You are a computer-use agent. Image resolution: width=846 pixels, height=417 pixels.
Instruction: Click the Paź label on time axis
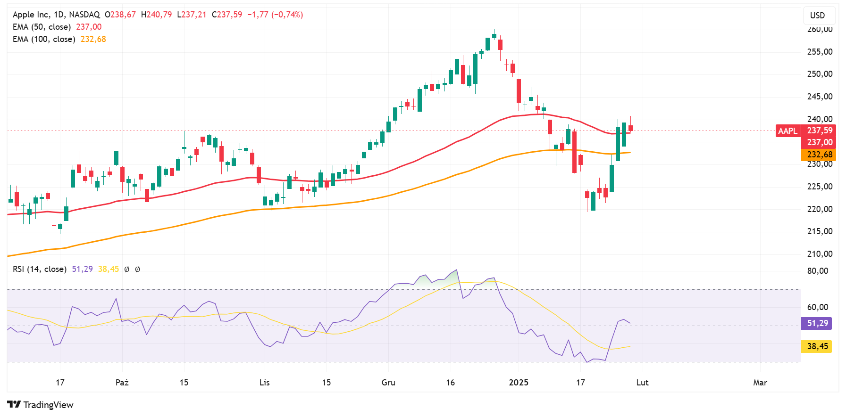pos(122,383)
